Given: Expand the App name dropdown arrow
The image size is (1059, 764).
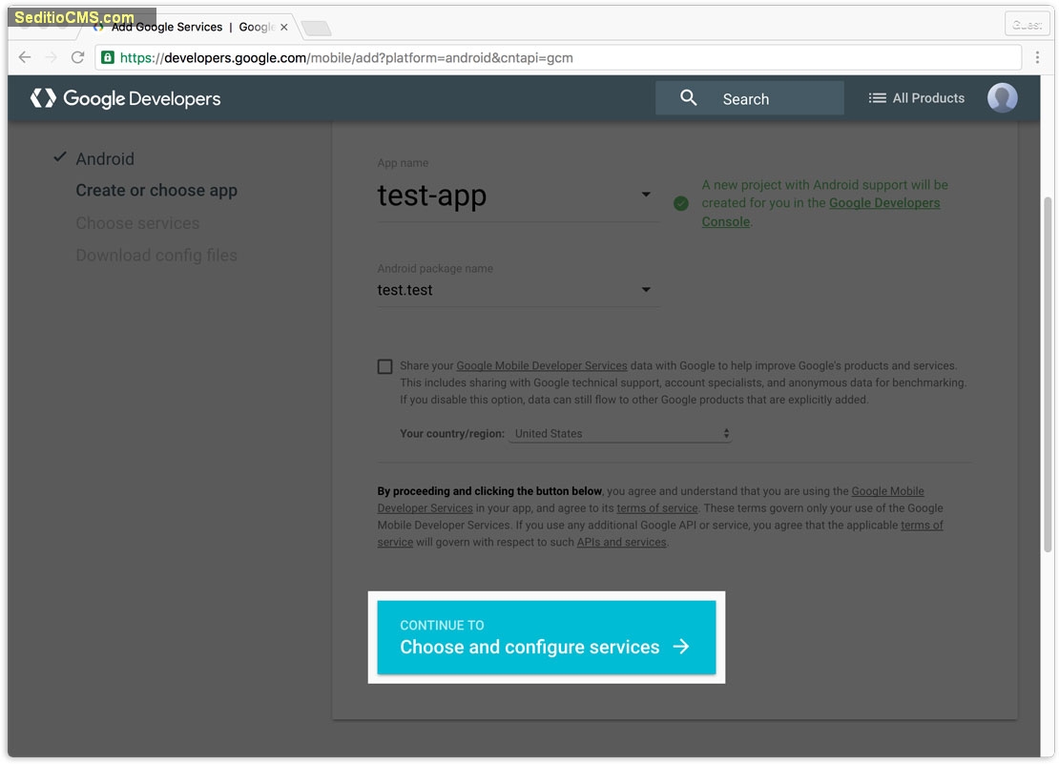Looking at the screenshot, I should [x=646, y=195].
